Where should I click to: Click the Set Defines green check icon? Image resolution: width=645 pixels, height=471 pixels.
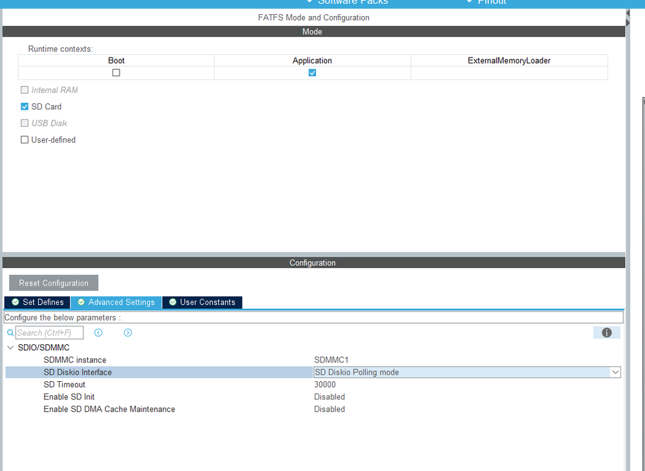16,302
